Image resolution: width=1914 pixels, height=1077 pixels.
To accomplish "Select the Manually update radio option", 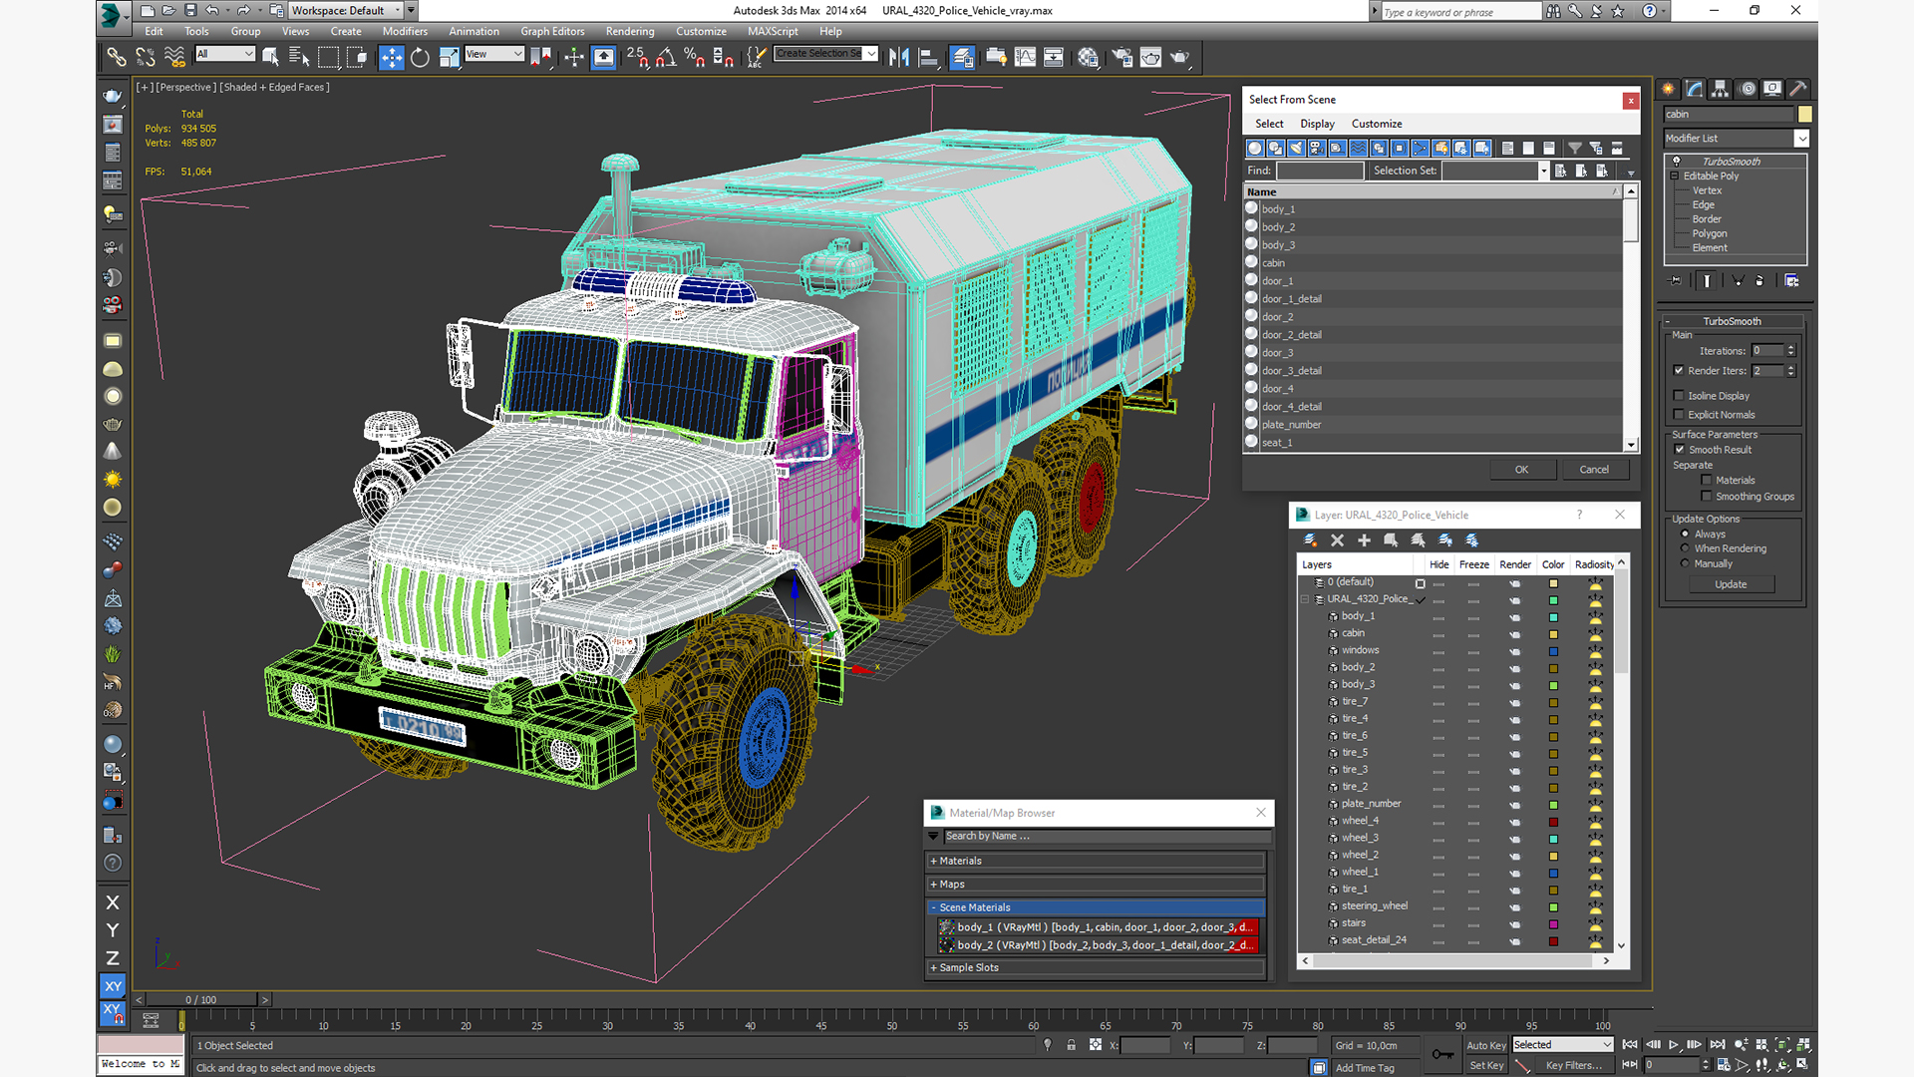I will (1685, 563).
